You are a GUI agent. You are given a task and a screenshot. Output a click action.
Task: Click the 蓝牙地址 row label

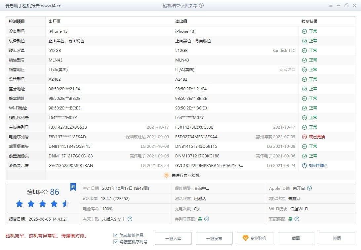[x=17, y=89]
